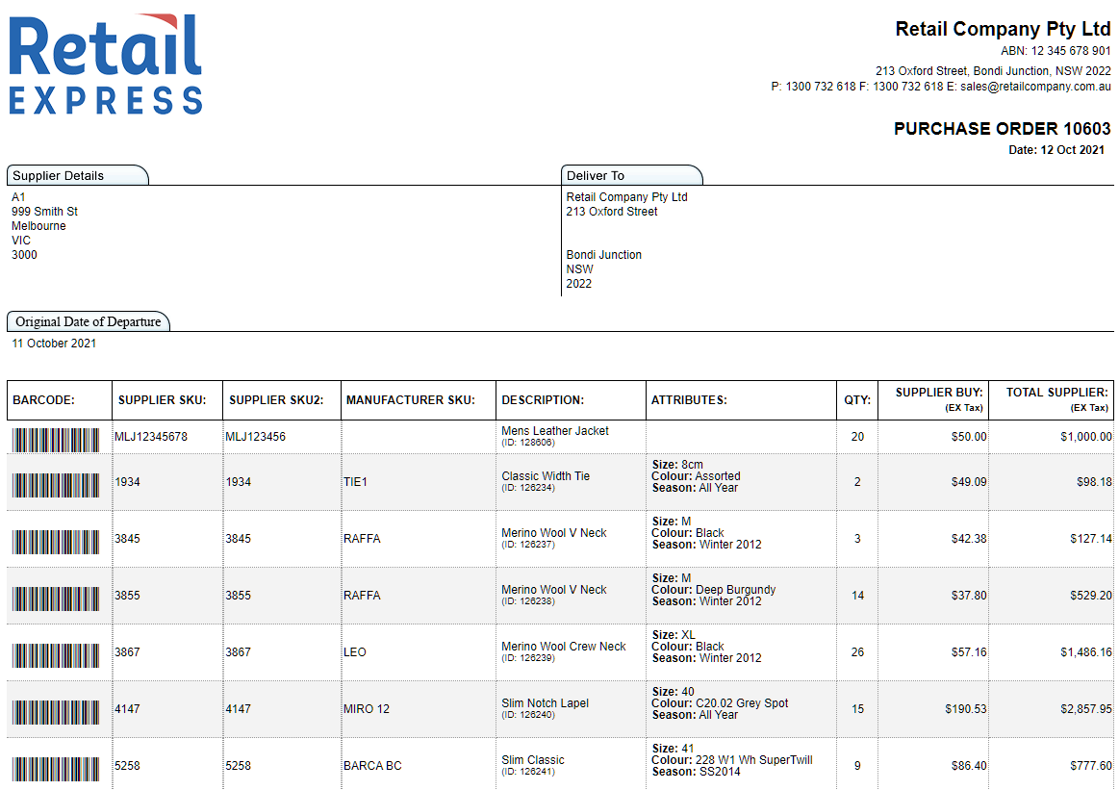Click the barcode in the 3845 row
The image size is (1119, 790).
pos(56,543)
